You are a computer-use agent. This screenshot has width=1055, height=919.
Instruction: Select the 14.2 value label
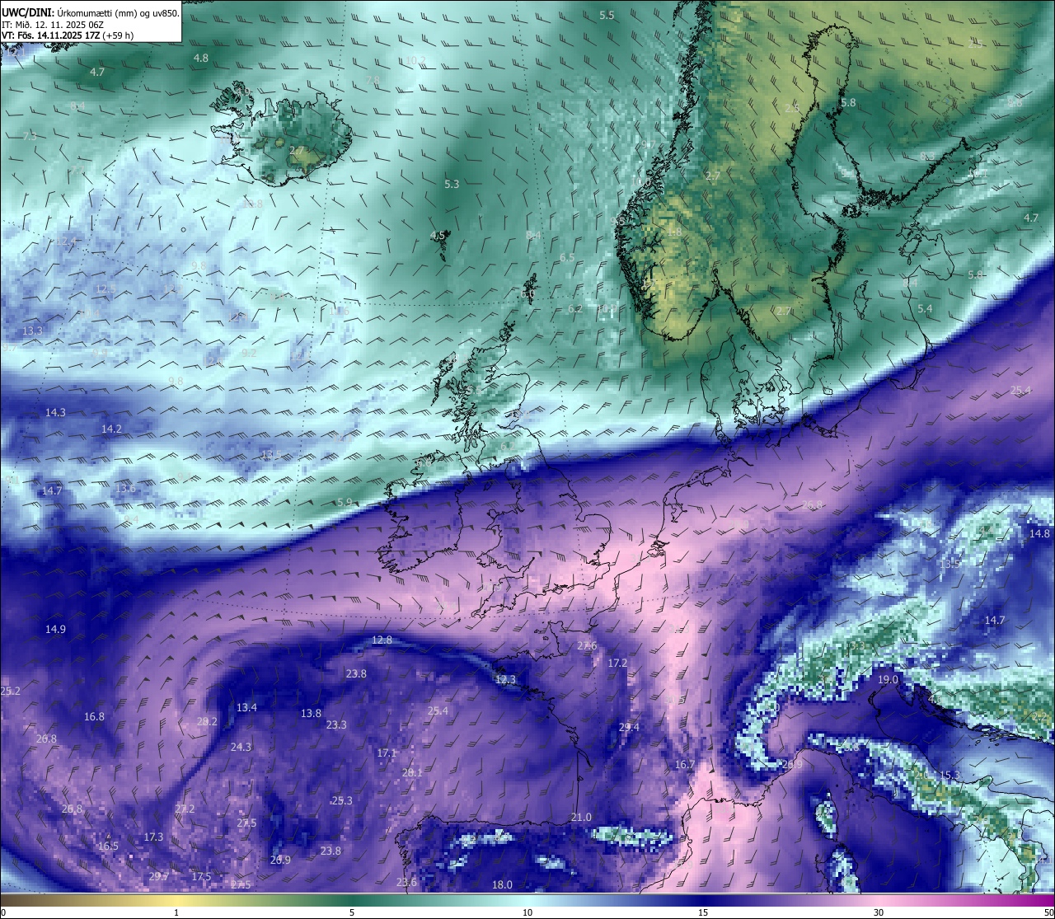[x=111, y=429]
